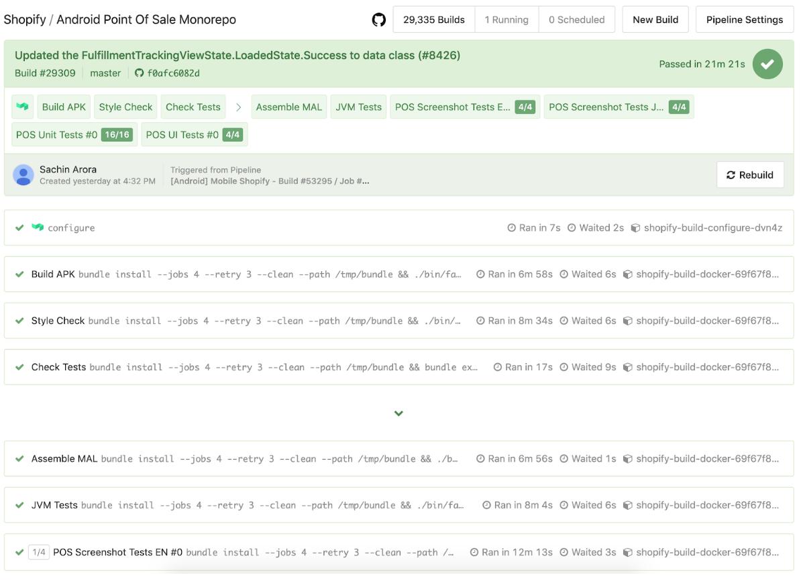Jump to POS Unit Tests #0 16/16 chip
Screen dimensions: 801x581
coord(74,135)
